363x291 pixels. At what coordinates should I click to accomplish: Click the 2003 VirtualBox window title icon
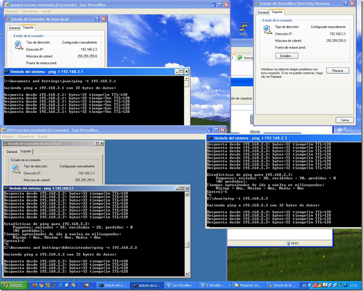[x=3, y=130]
